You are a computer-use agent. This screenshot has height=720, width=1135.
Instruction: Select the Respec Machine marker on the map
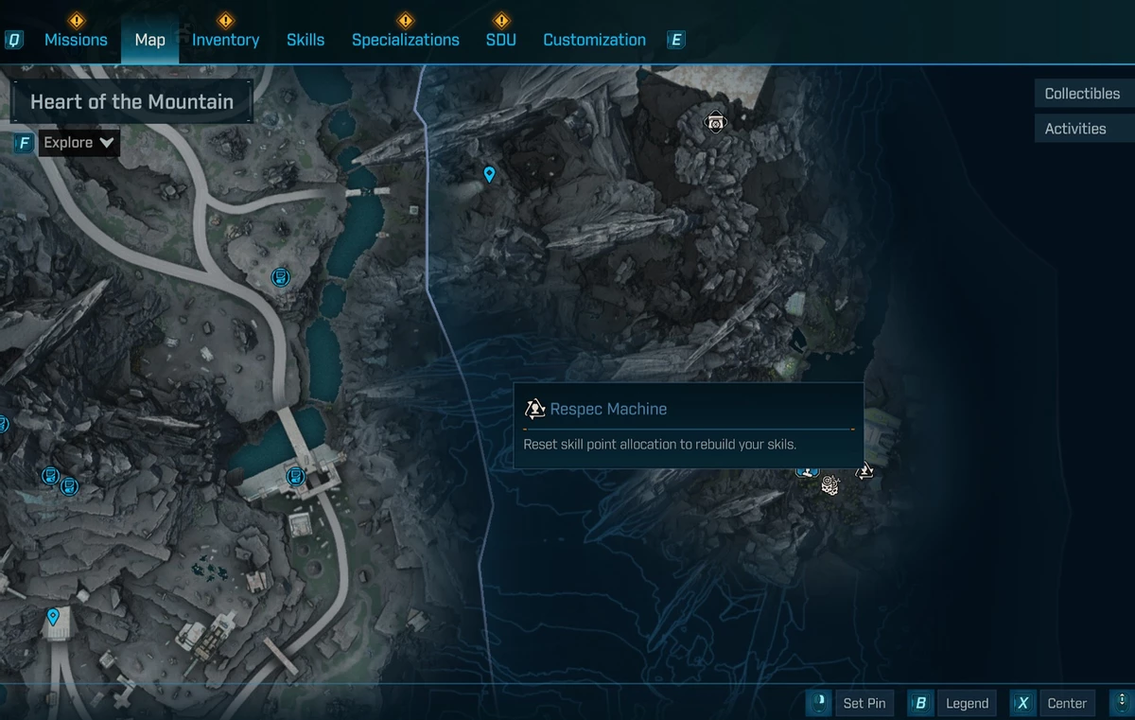tap(864, 470)
